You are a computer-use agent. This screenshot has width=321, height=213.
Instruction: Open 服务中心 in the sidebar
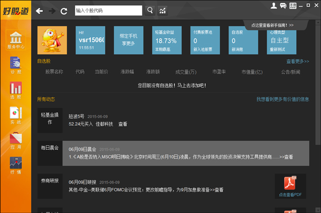tap(16, 40)
